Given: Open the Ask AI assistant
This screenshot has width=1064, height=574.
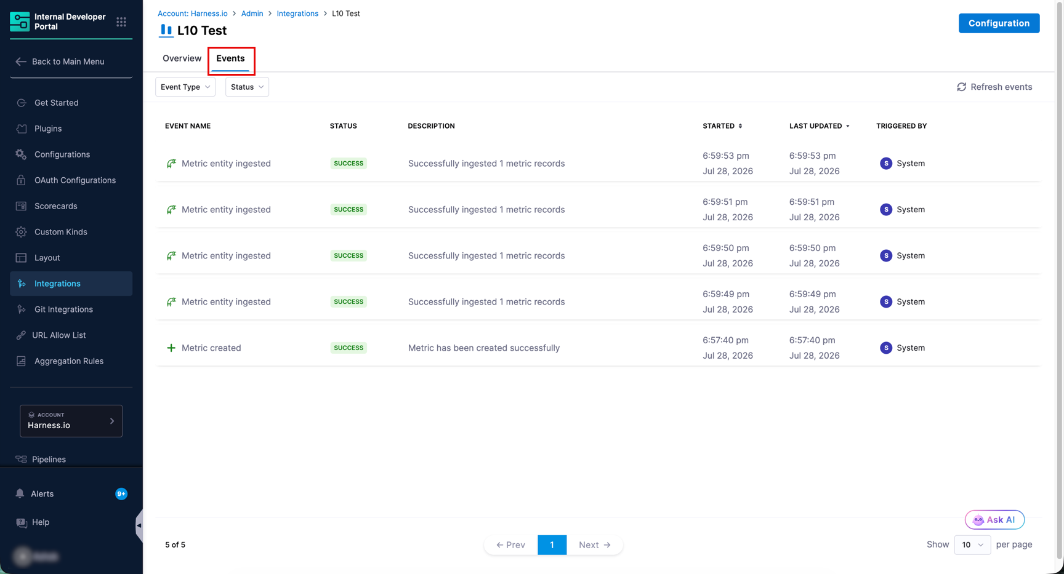Looking at the screenshot, I should [x=994, y=520].
